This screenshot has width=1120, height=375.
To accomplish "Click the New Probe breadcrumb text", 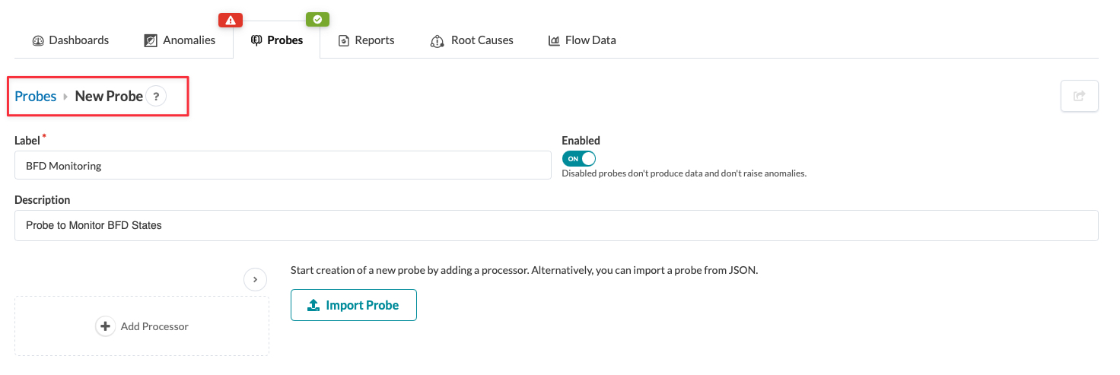I will (x=109, y=97).
